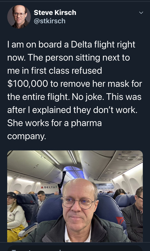This screenshot has width=150, height=251.
Task: Open the tweet options chevron menu
Action: tap(141, 13)
